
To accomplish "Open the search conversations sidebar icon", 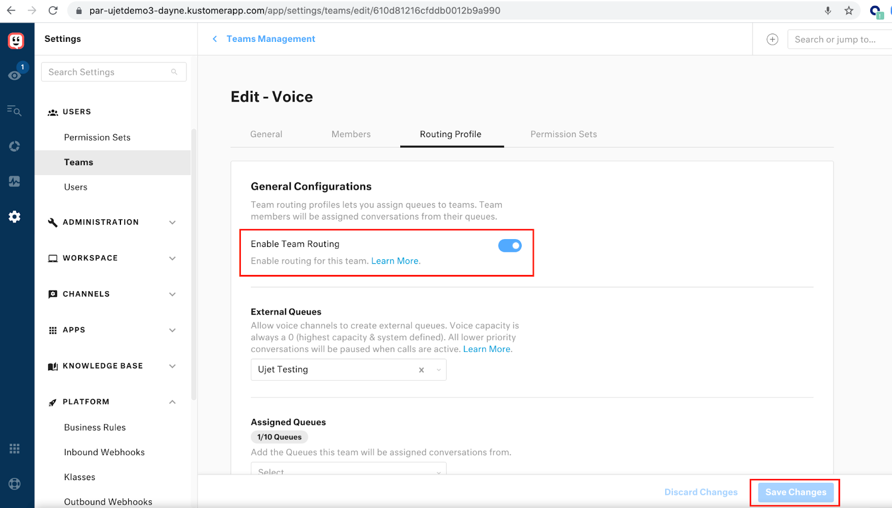I will click(14, 110).
